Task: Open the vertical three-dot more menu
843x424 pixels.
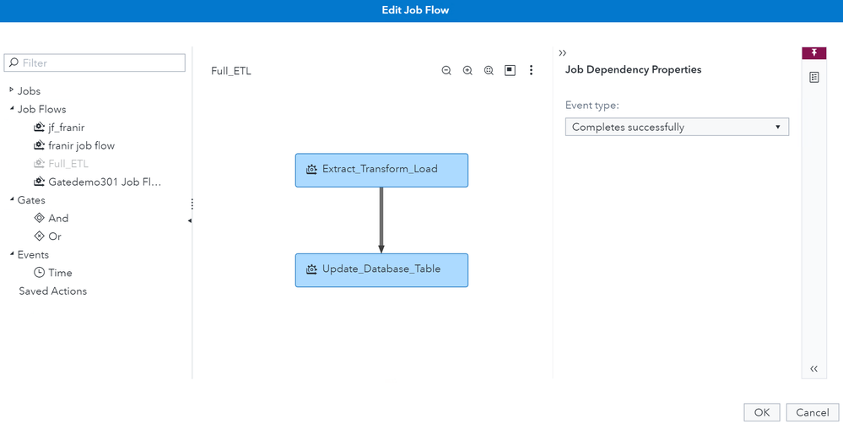Action: click(531, 71)
